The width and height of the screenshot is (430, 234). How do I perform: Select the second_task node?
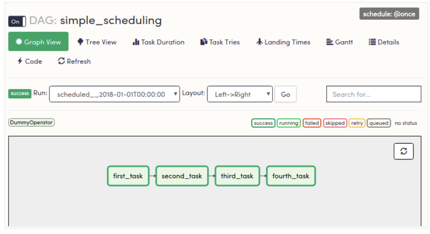(182, 176)
